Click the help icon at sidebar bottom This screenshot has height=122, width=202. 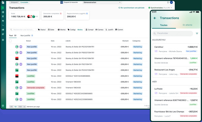(3, 106)
